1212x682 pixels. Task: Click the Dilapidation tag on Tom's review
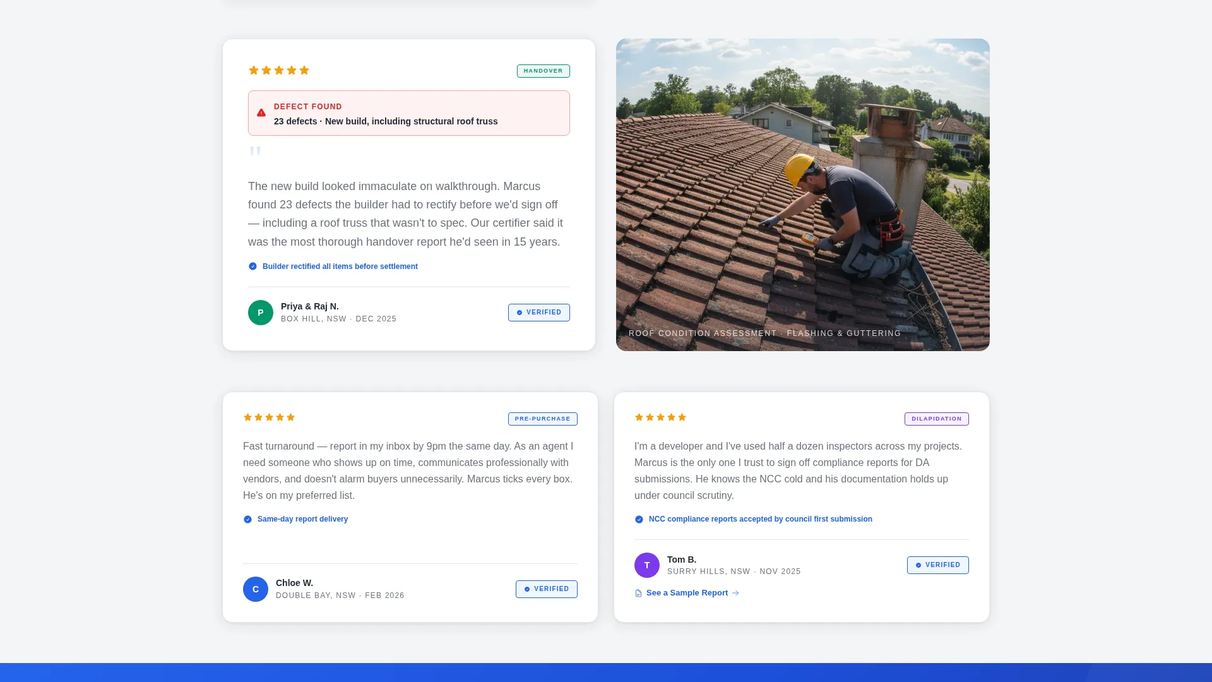click(937, 419)
